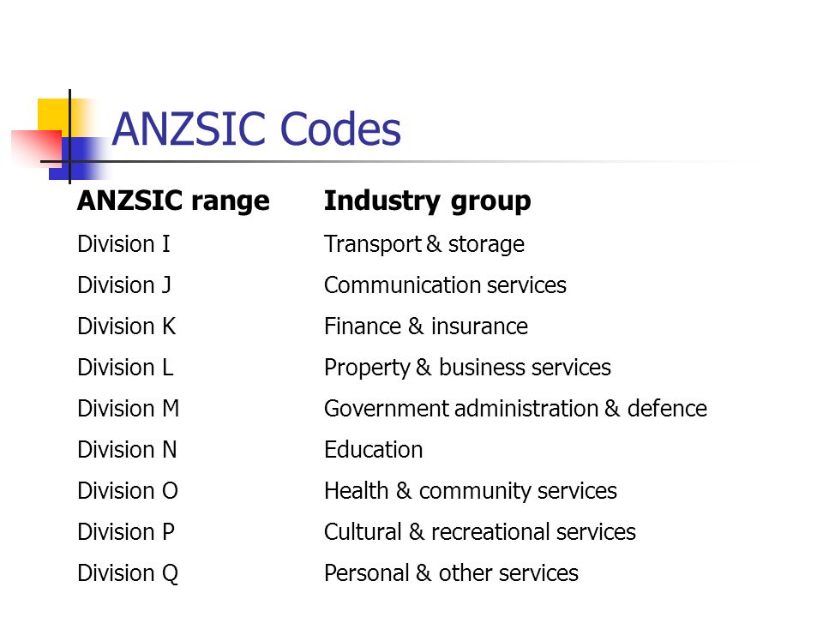Click Personal & other services text

click(451, 573)
